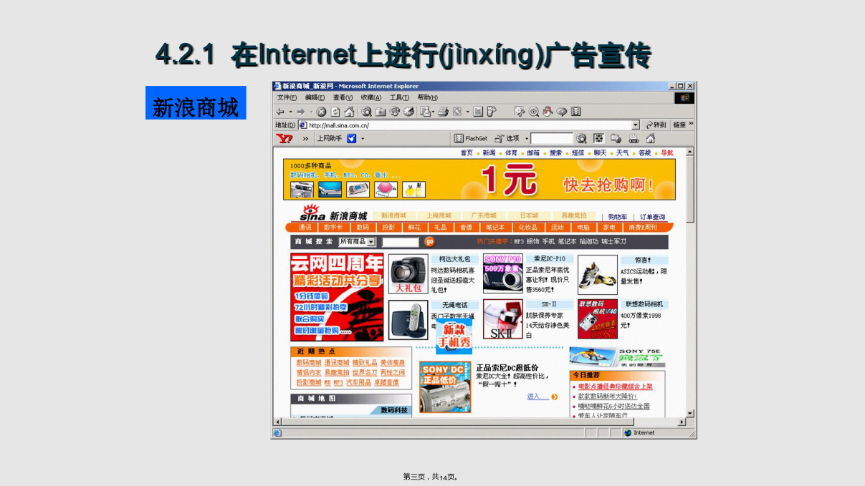Click the Stop loading icon
865x486 pixels.
321,112
